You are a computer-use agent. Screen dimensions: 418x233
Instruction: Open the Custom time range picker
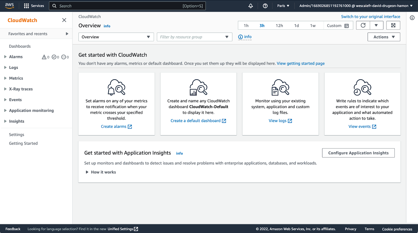[338, 26]
